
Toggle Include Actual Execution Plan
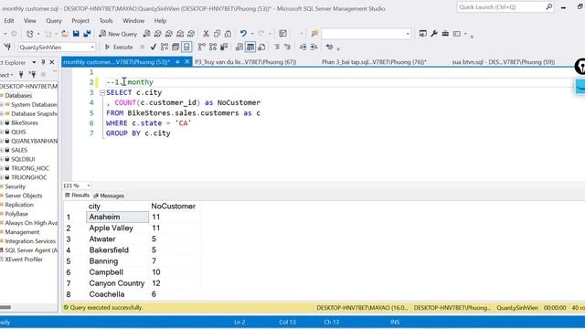point(202,47)
